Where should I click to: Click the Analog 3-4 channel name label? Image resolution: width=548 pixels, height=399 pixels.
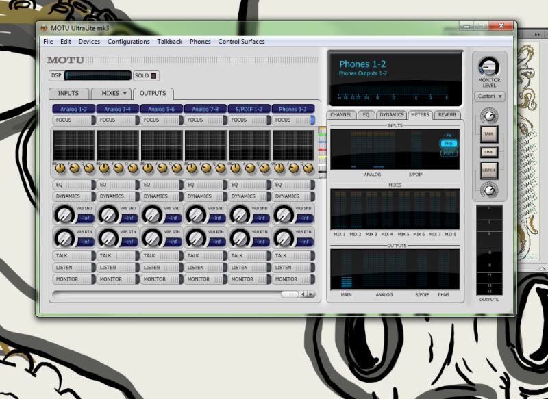click(118, 110)
